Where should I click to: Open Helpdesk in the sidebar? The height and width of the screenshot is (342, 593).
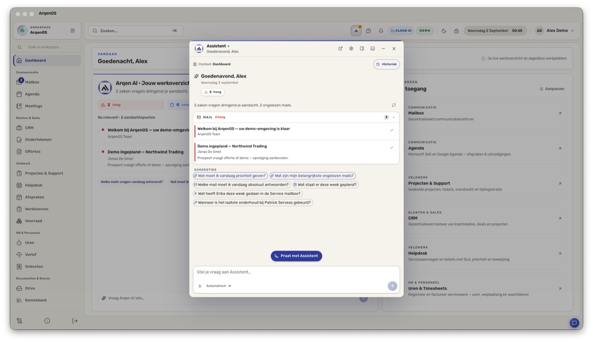(47, 185)
